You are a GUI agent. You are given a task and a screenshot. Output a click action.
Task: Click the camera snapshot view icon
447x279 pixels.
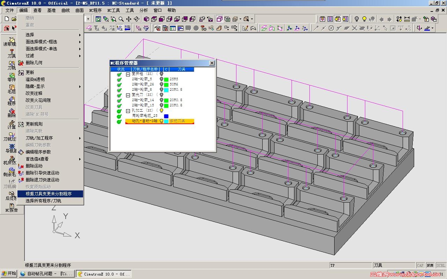(x=210, y=19)
